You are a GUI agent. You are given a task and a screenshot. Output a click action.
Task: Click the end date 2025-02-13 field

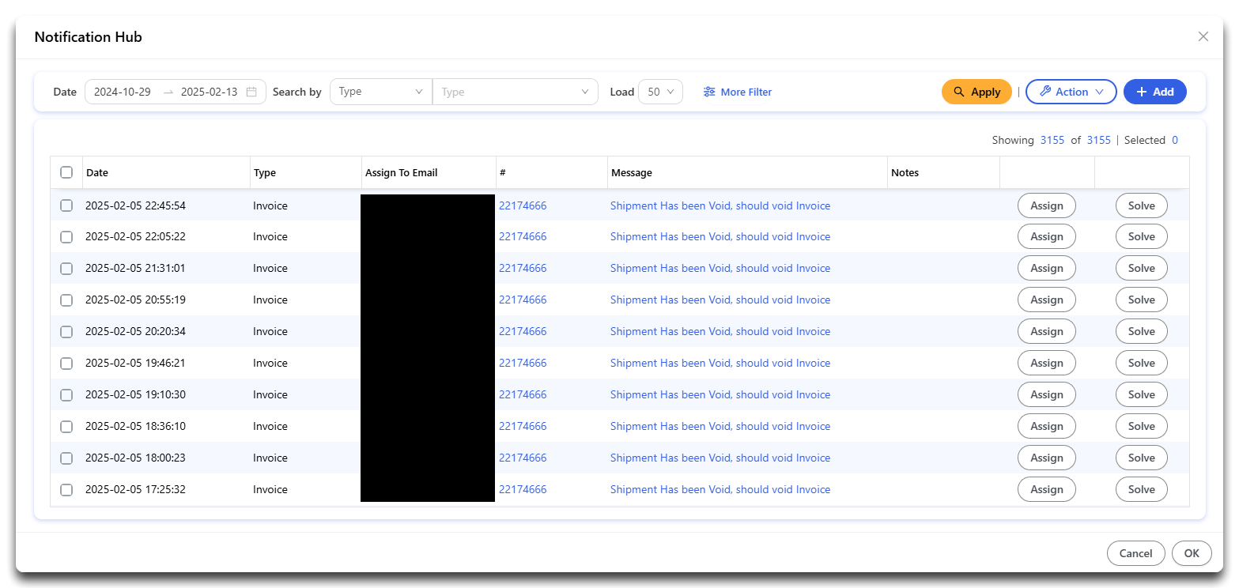pos(210,92)
